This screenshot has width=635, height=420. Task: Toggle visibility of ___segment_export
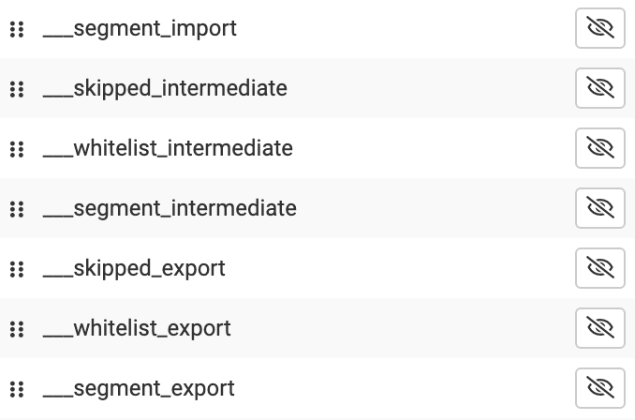[599, 388]
